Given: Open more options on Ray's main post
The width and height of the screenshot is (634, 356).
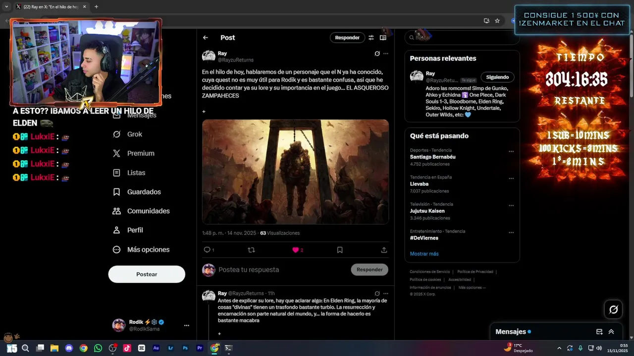Looking at the screenshot, I should click(x=386, y=53).
